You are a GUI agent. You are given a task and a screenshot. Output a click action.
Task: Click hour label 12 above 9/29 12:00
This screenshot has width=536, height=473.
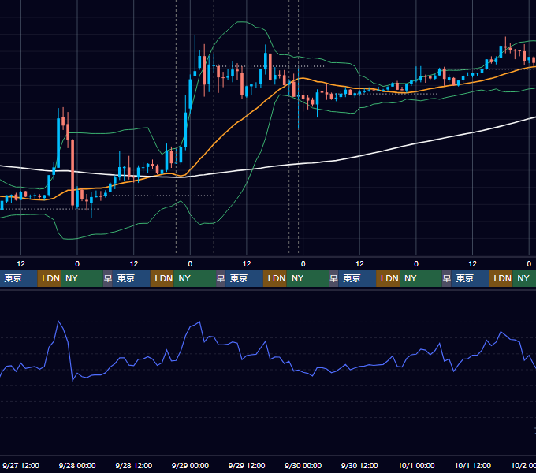pos(247,264)
